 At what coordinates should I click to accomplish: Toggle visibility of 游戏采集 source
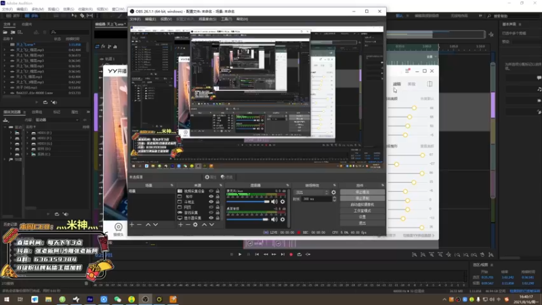pos(211,213)
